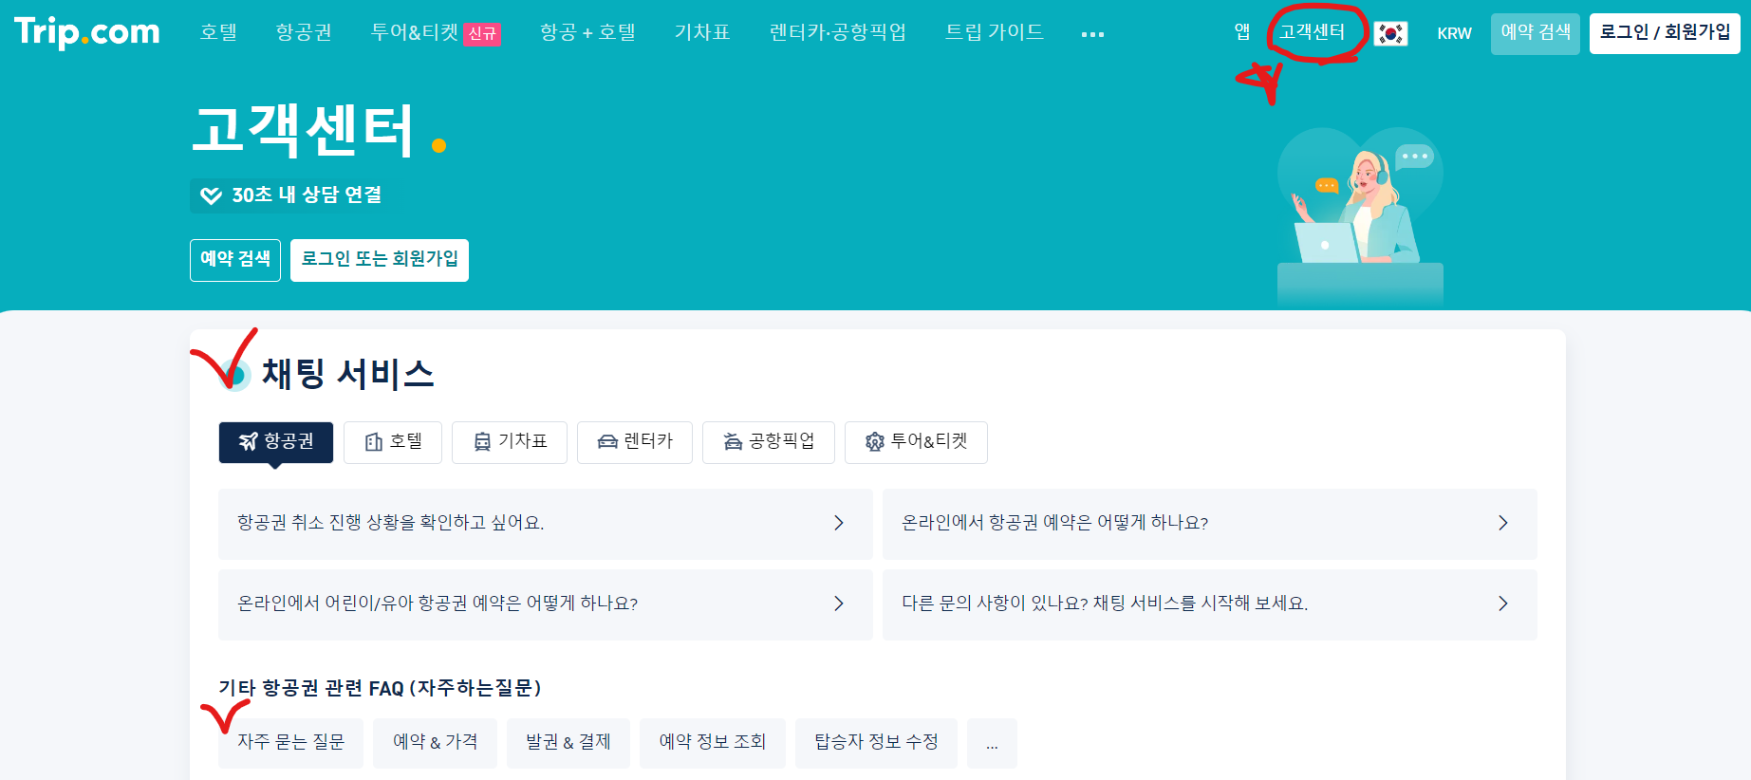Open the South Korea flag language selector

coord(1390,33)
